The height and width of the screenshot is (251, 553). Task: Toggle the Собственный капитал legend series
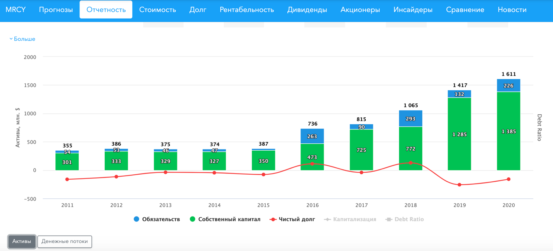point(225,219)
